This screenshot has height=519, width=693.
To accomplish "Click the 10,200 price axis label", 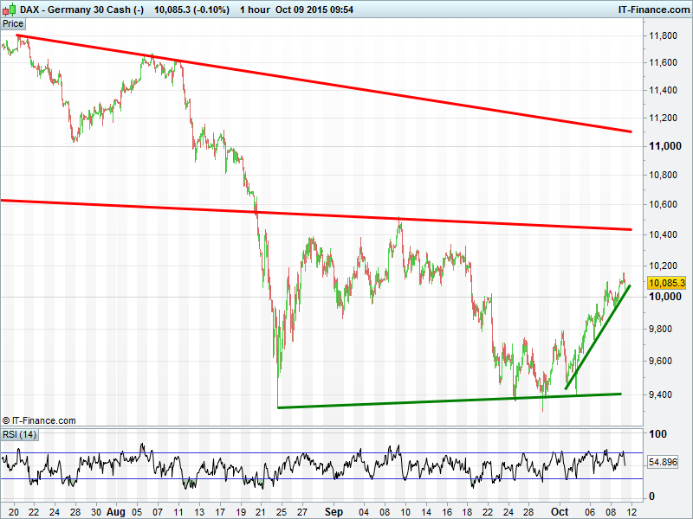I will pyautogui.click(x=663, y=266).
